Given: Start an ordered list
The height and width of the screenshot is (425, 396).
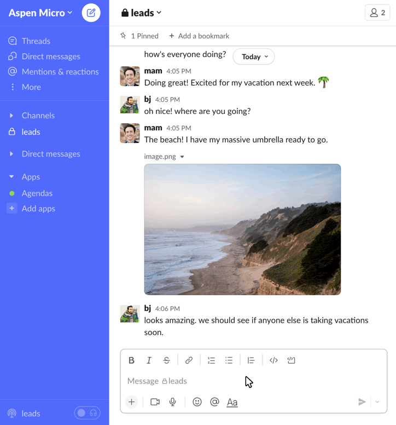Looking at the screenshot, I should point(211,360).
